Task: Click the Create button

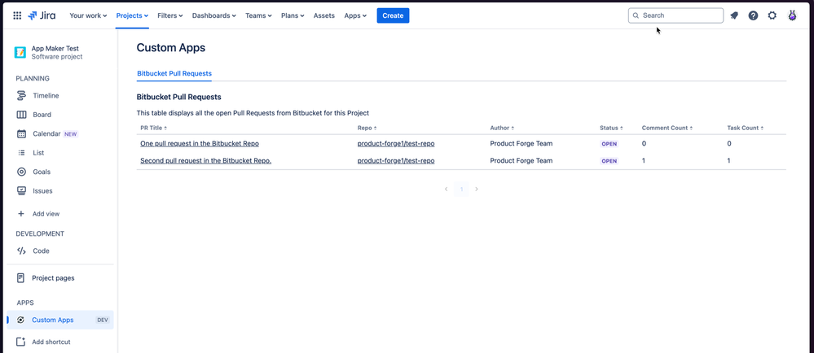Action: tap(393, 15)
